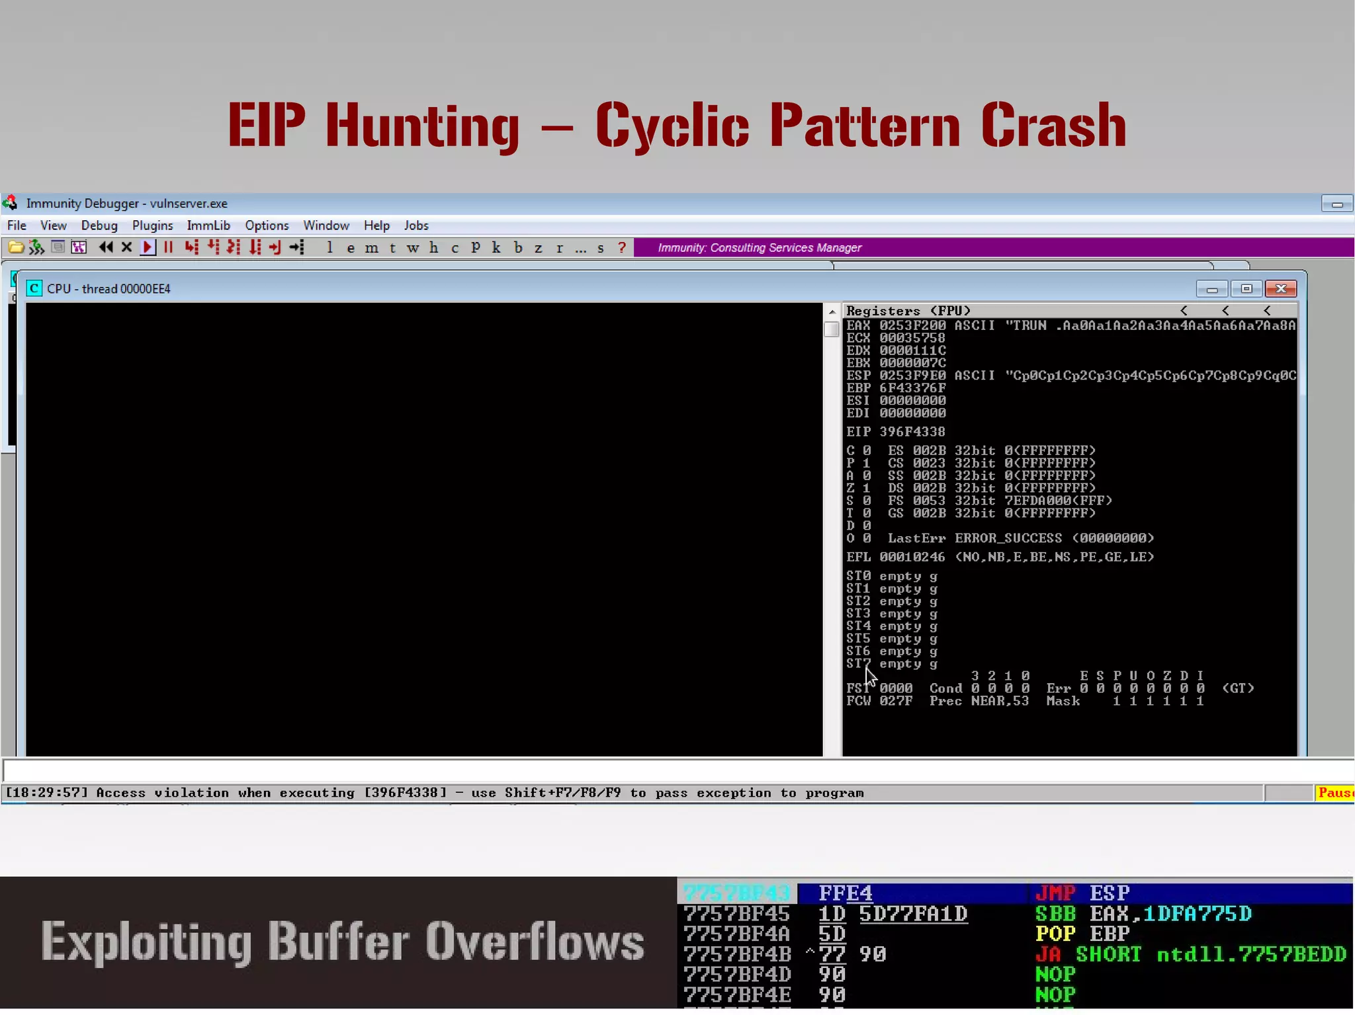Open the log window with 'l' button
The height and width of the screenshot is (1015, 1355).
coord(330,248)
